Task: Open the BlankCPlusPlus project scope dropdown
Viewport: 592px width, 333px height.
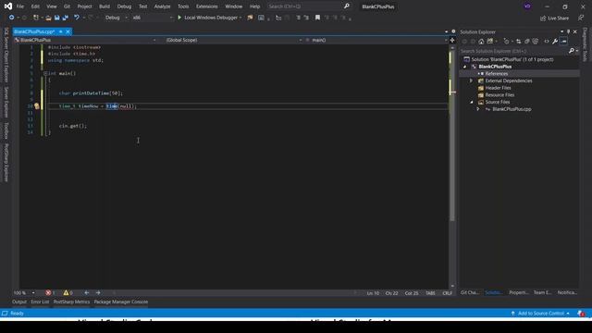Action: click(x=85, y=40)
